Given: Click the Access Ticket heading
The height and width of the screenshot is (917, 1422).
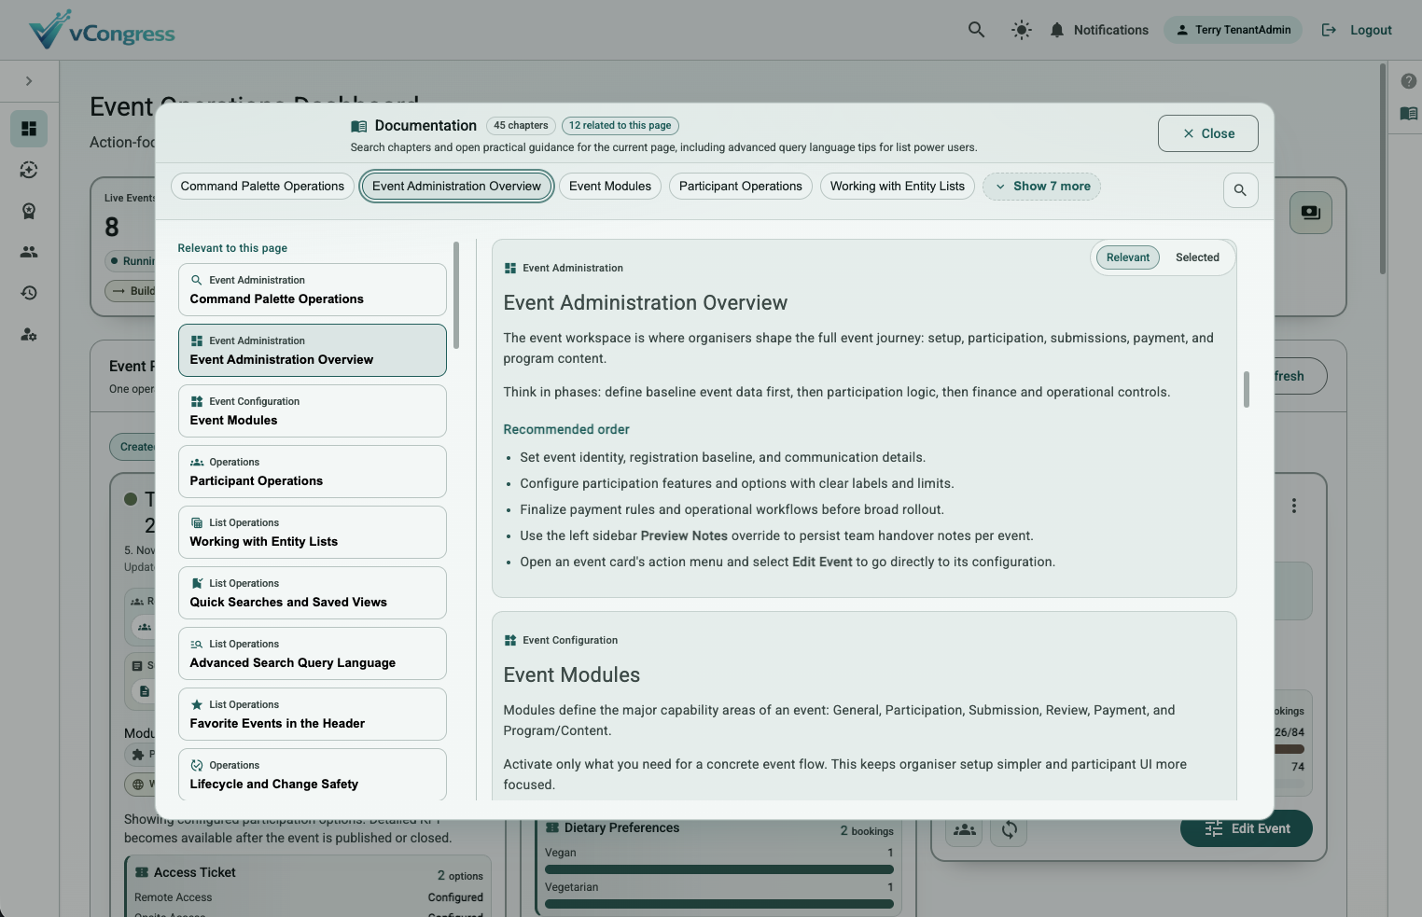Looking at the screenshot, I should point(194,873).
